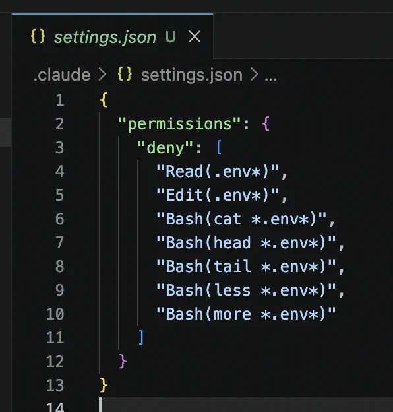Click the pink opening brace after "permissions"

coord(266,123)
